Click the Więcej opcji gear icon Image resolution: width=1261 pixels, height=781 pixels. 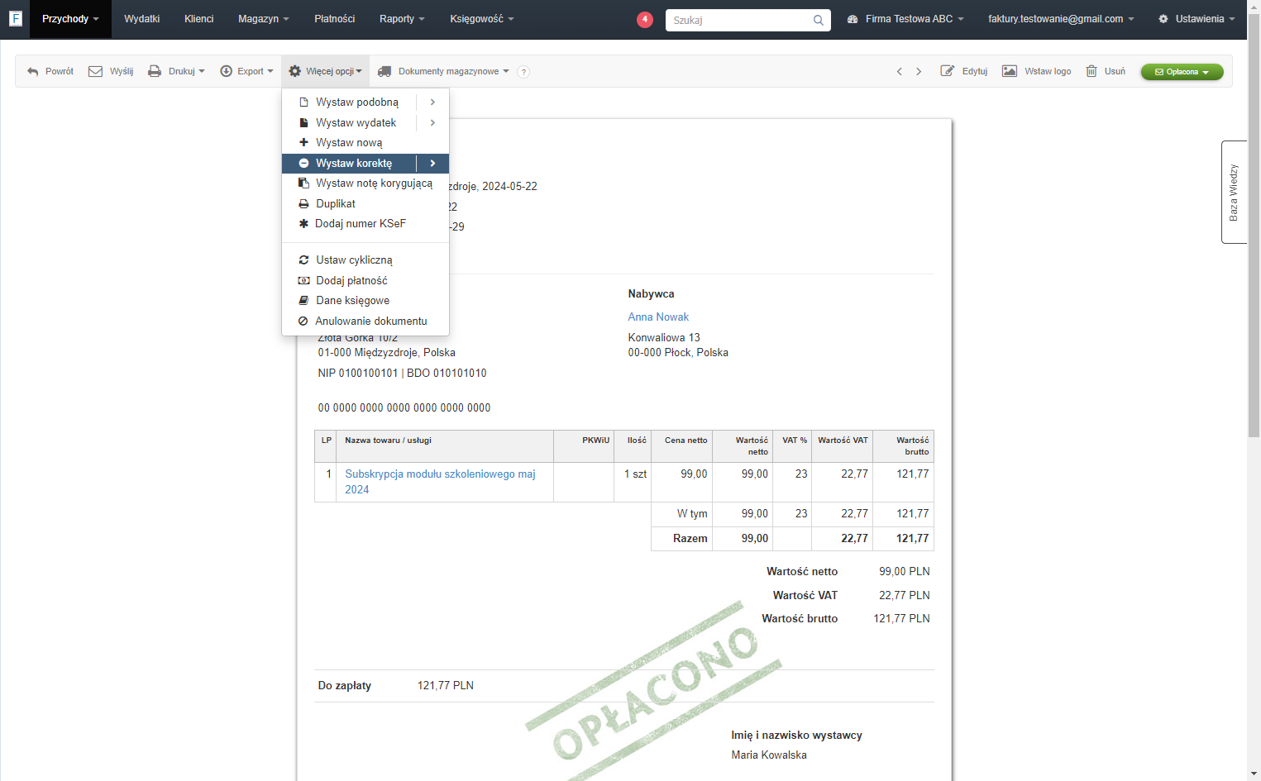[295, 72]
